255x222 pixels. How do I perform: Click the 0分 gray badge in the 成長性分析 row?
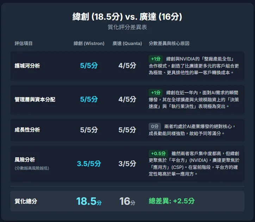tap(155, 126)
